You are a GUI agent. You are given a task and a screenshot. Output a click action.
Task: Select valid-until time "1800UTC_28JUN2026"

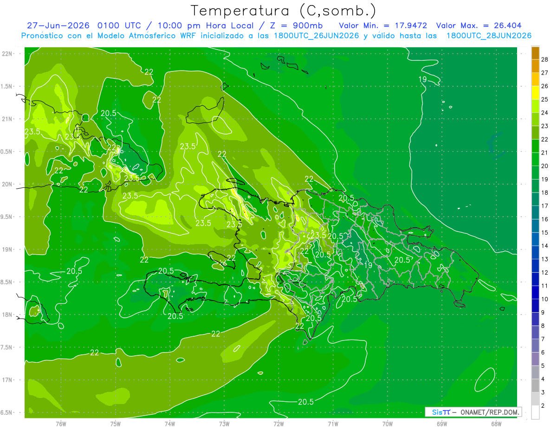(x=489, y=36)
